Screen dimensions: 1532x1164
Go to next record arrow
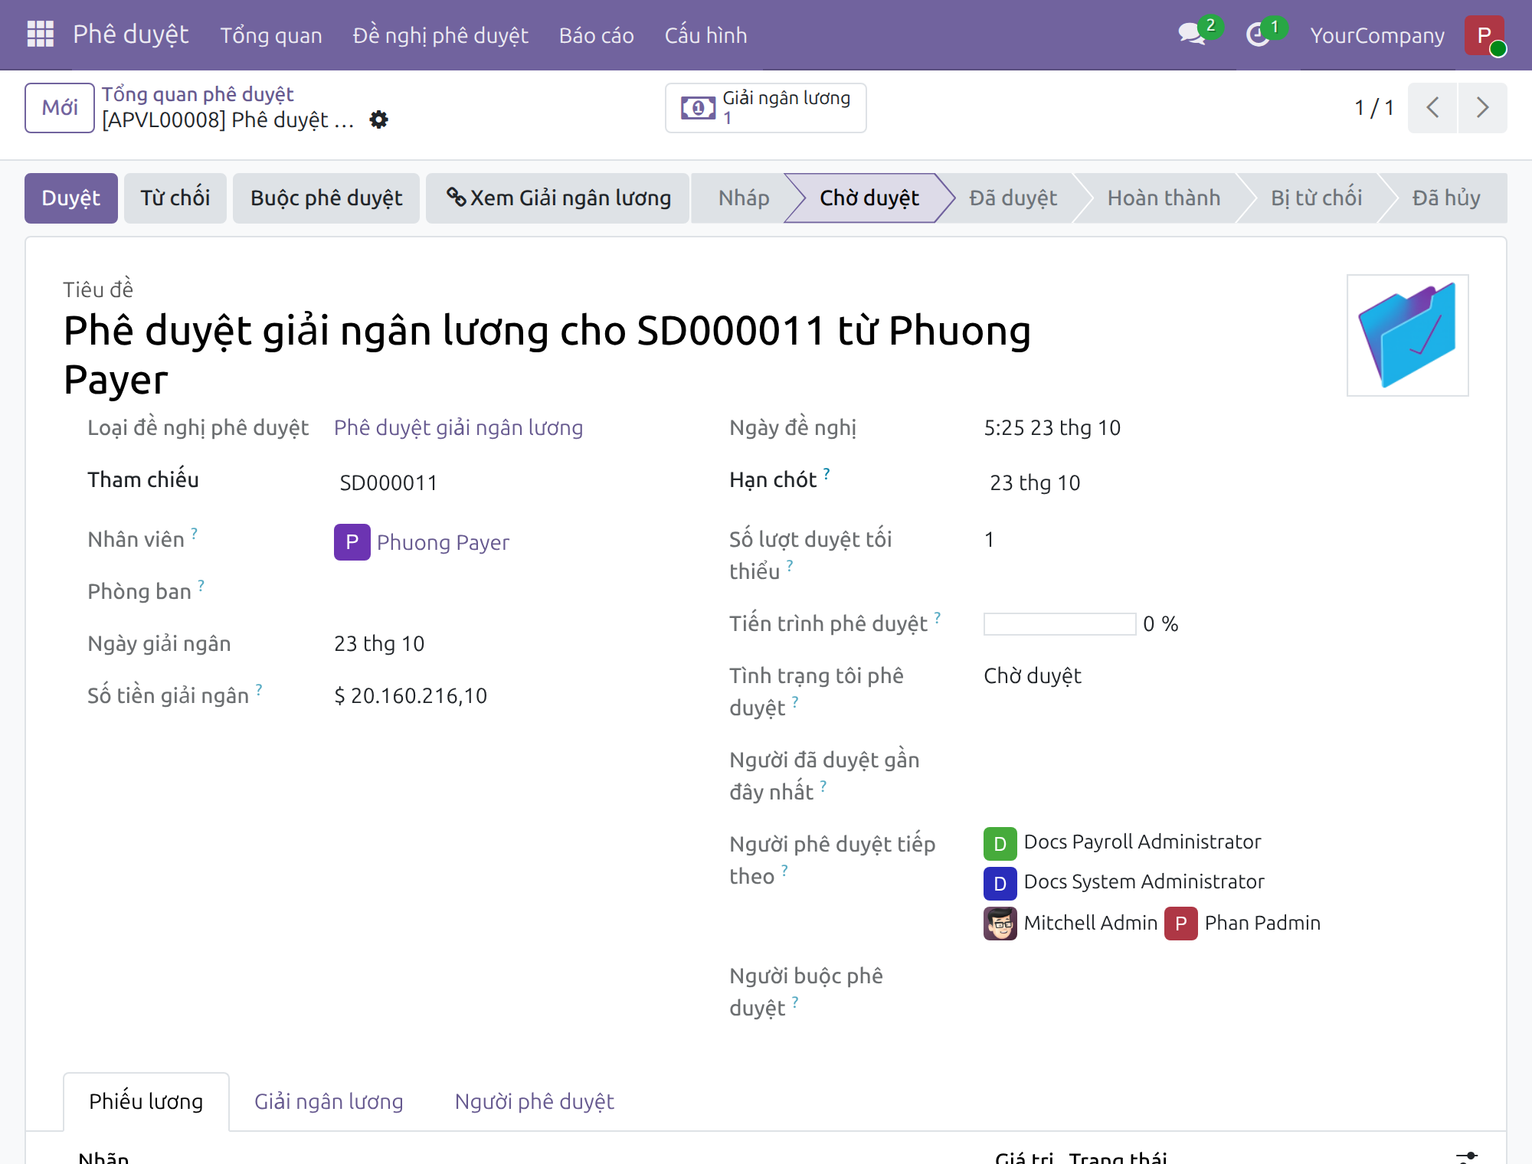(x=1483, y=107)
